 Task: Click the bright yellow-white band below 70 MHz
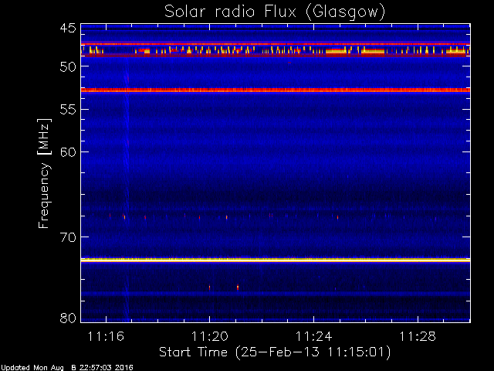point(276,260)
